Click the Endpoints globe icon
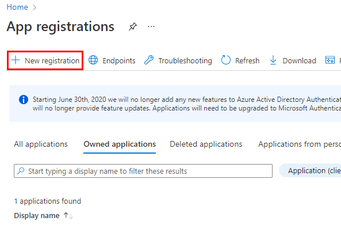341x225 pixels. (x=93, y=60)
